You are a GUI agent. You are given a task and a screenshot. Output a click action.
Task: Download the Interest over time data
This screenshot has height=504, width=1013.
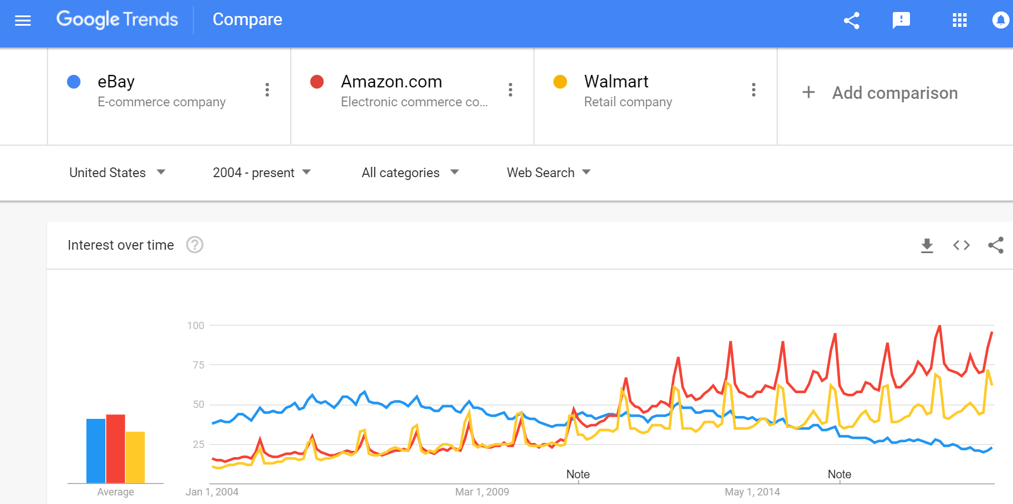pos(927,246)
